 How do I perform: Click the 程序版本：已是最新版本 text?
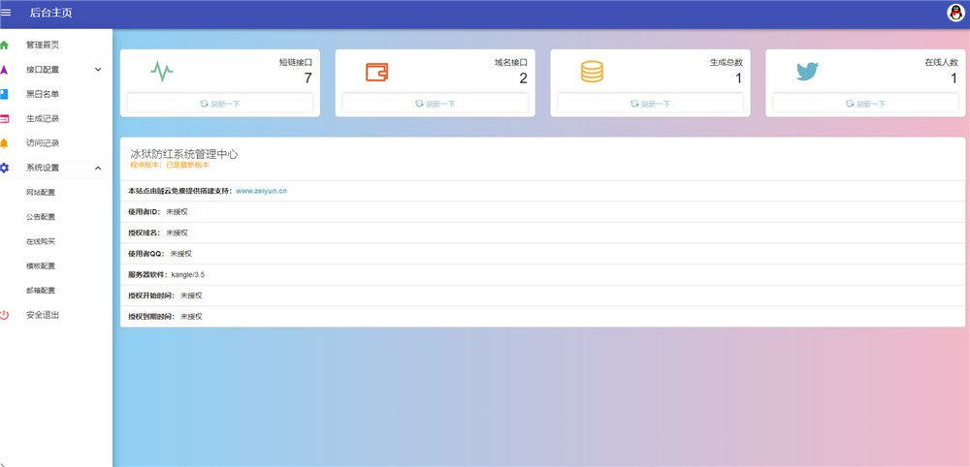(x=170, y=165)
